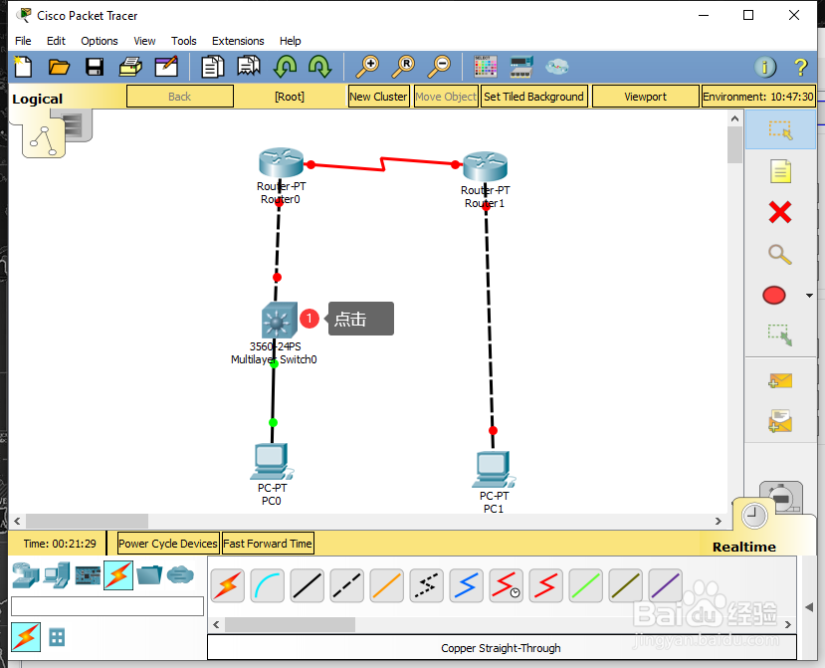Create a new file with New icon
The height and width of the screenshot is (668, 825).
click(23, 67)
